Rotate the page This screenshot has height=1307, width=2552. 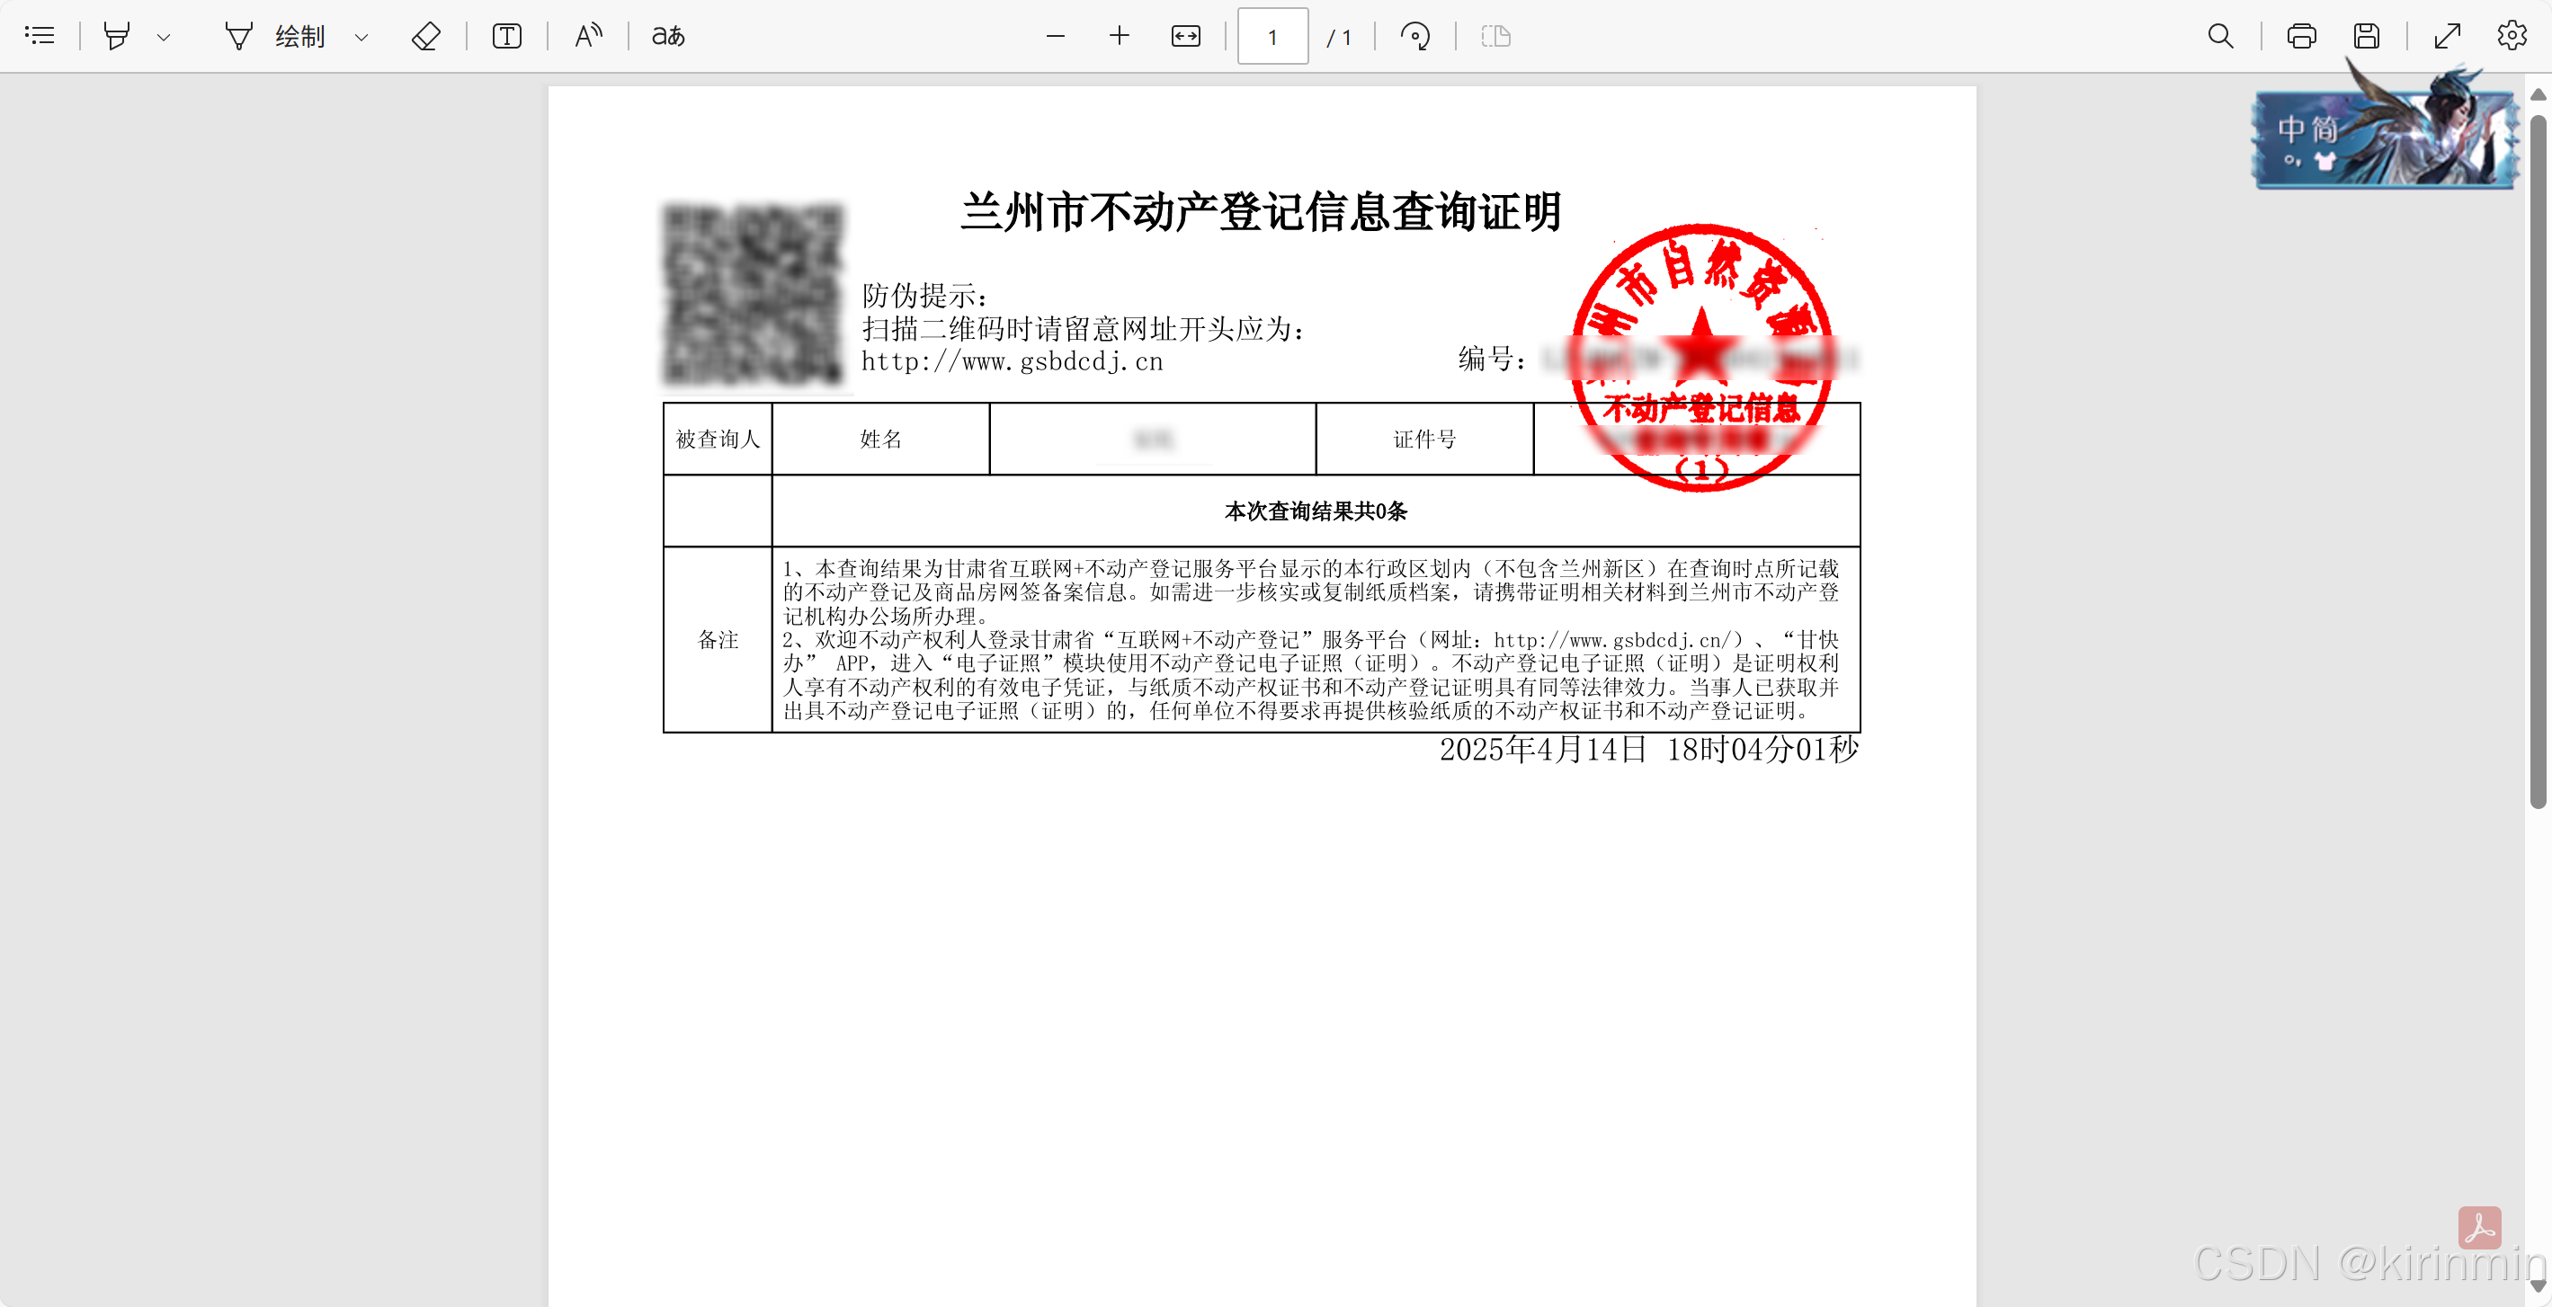pyautogui.click(x=1414, y=37)
